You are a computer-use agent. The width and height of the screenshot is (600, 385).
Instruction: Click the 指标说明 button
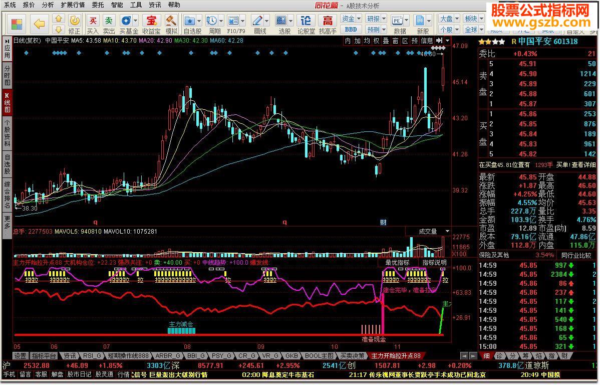click(x=434, y=262)
